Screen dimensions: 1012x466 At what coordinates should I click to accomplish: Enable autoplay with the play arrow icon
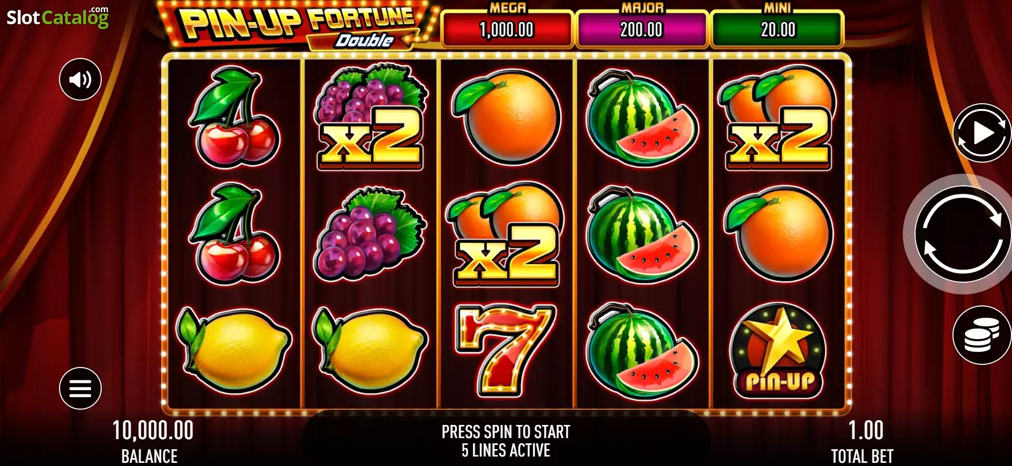(982, 133)
